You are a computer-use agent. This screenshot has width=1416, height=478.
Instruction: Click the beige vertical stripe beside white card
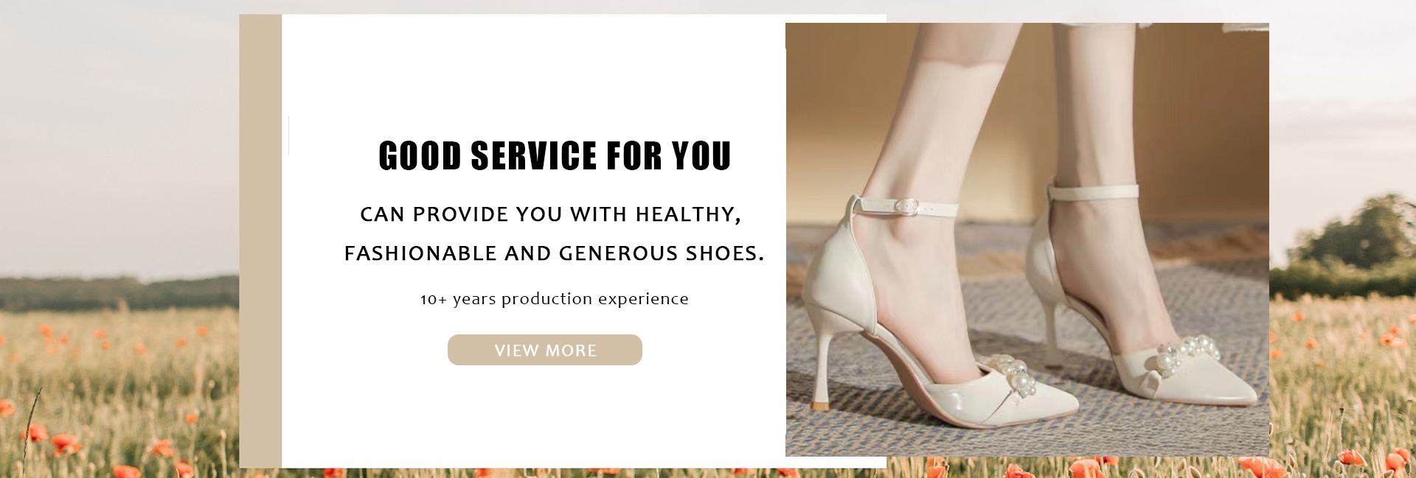(260, 241)
